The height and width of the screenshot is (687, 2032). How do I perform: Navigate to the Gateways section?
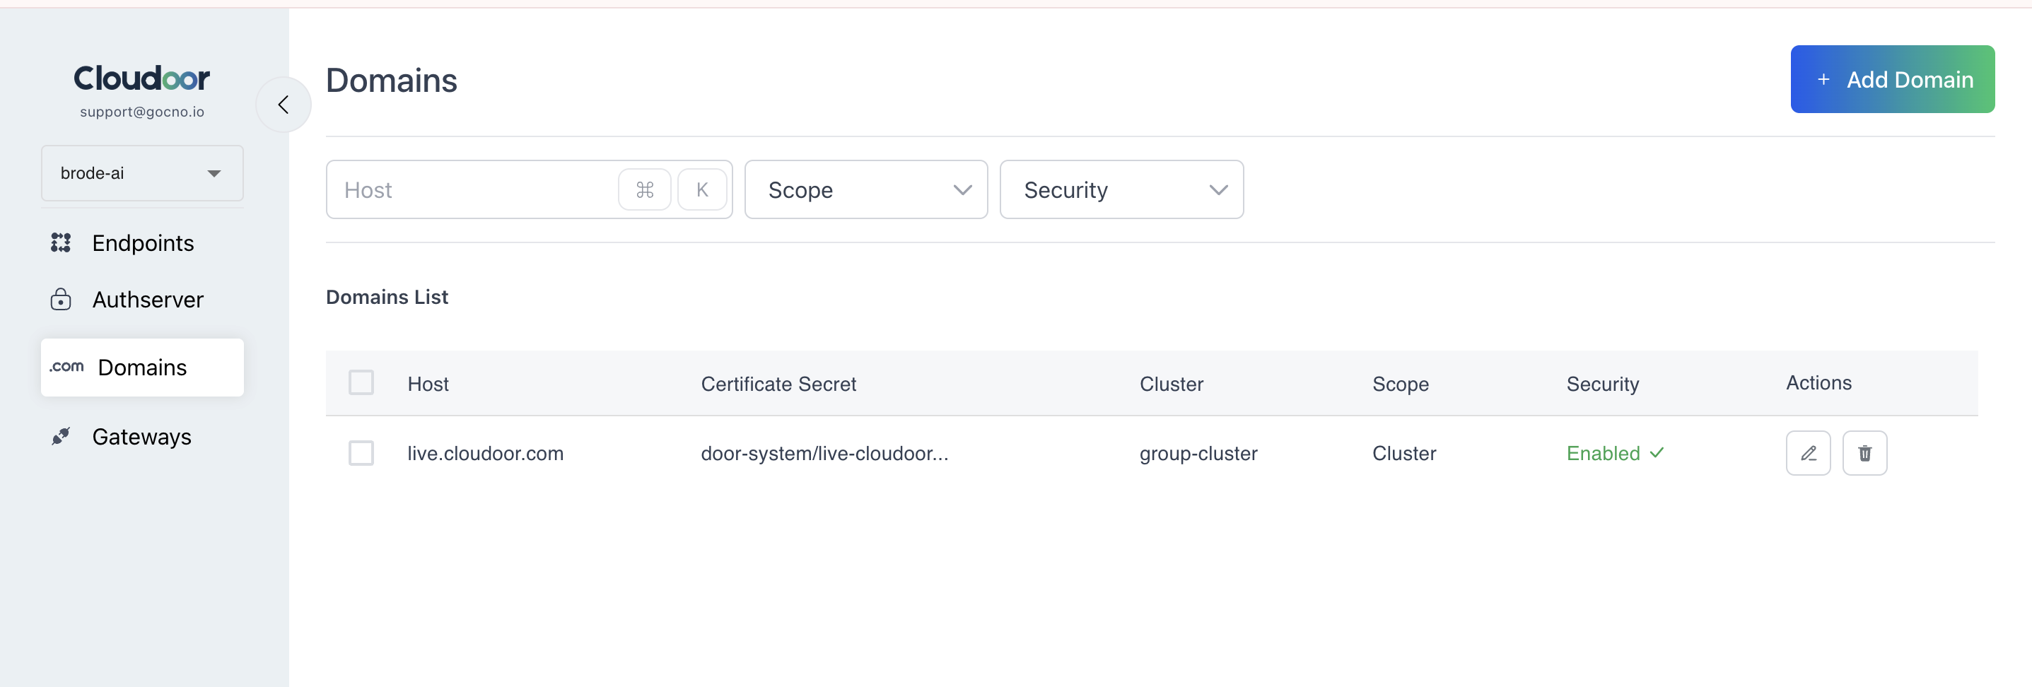tap(142, 436)
